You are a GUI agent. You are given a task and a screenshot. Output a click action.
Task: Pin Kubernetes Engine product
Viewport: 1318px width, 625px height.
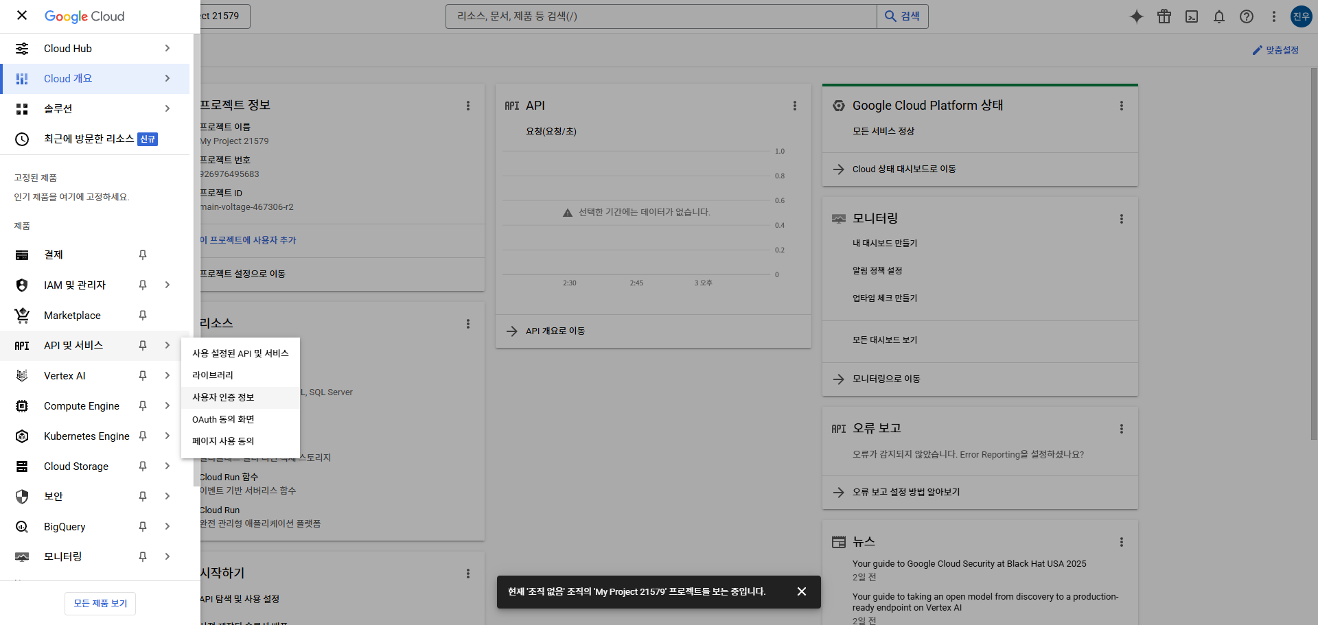click(143, 436)
